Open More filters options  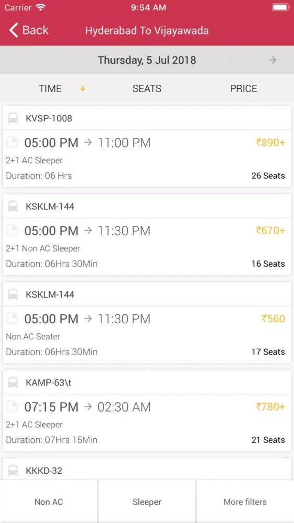tap(245, 502)
